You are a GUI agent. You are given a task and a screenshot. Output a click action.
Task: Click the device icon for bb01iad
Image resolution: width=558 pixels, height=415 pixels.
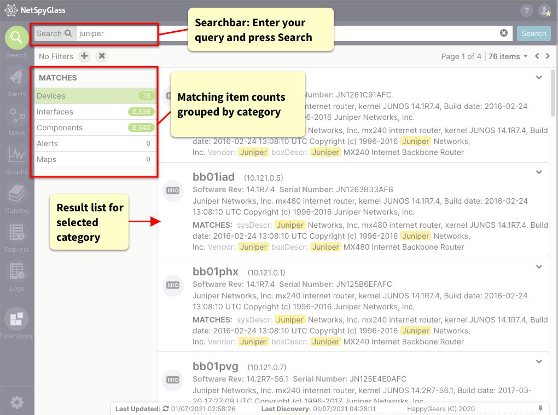coord(173,191)
